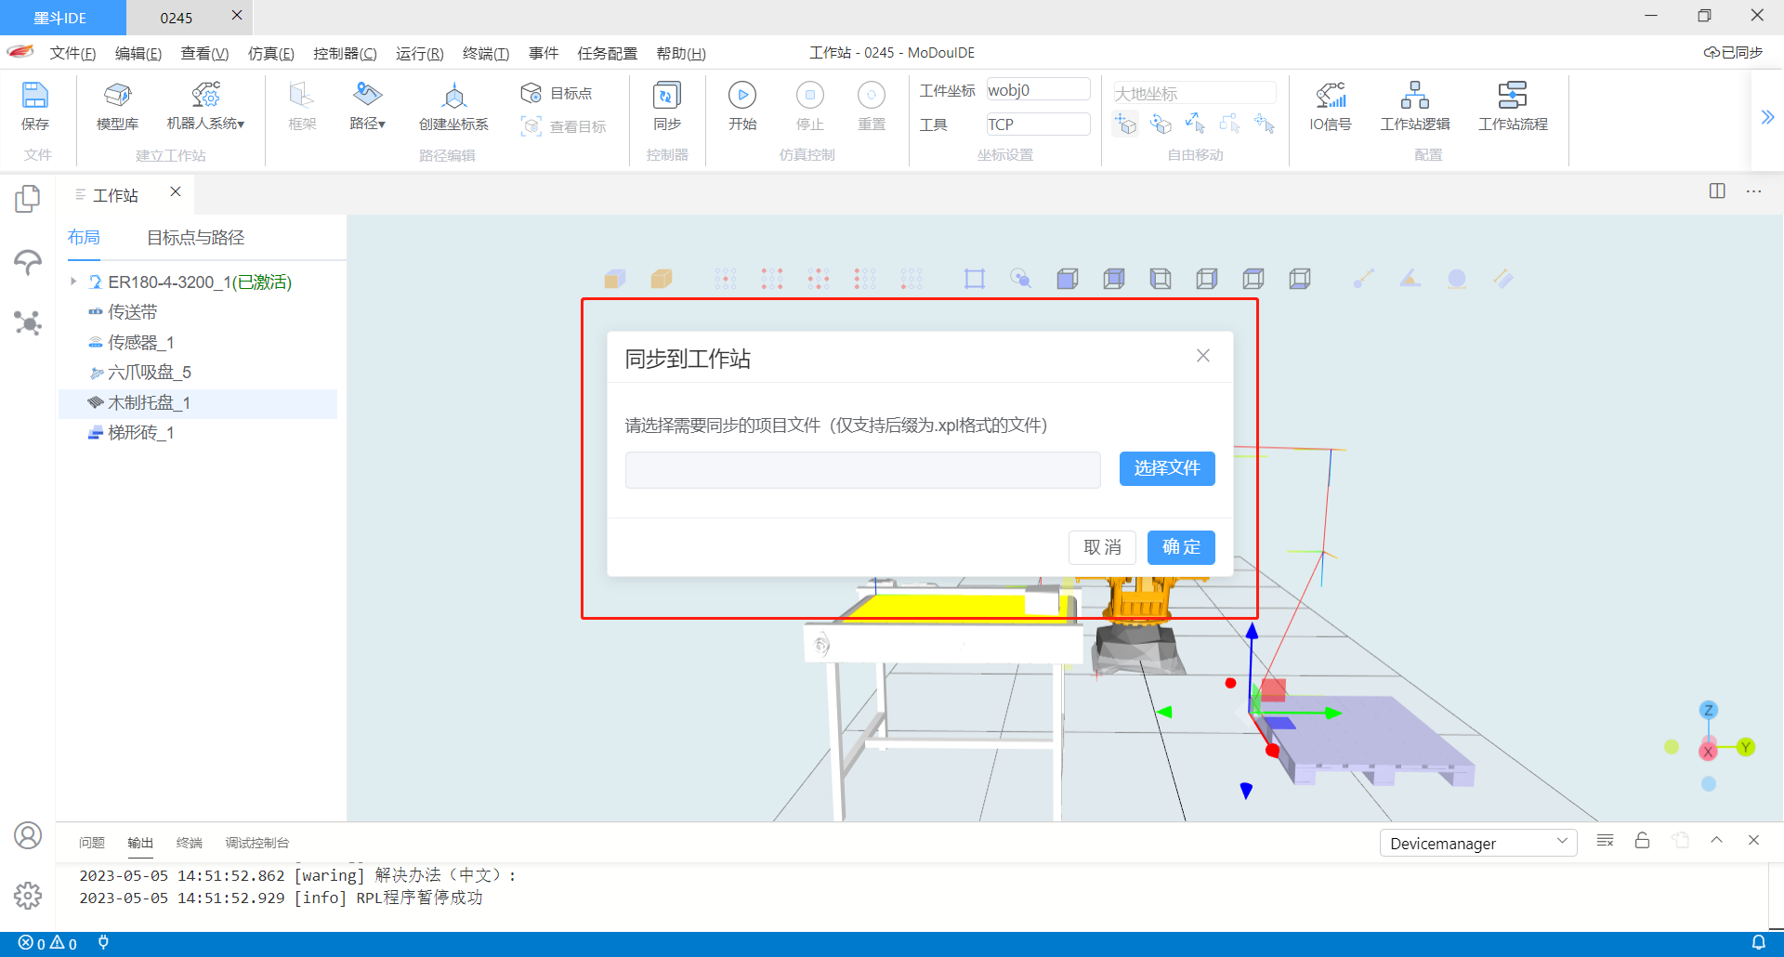
Task: Click 选择文件 button in dialog
Action: pos(1166,468)
